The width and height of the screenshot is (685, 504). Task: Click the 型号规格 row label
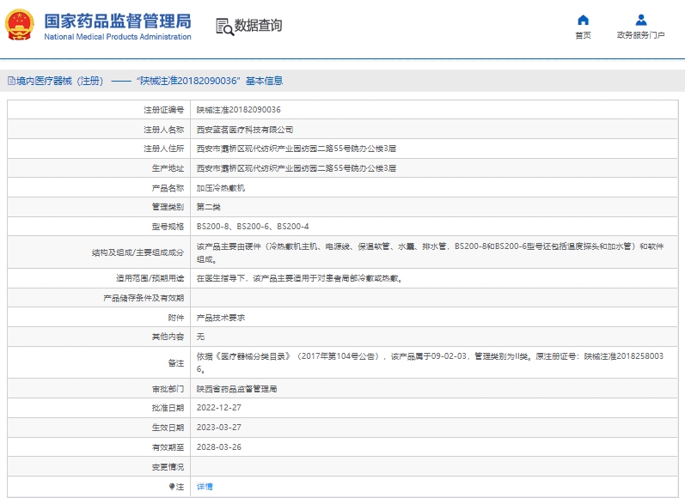click(168, 227)
